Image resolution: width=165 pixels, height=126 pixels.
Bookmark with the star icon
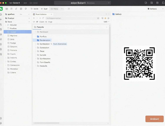(98, 18)
